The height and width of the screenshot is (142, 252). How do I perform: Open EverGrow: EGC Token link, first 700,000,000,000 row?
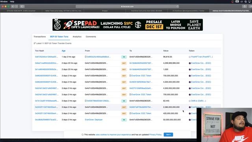coord(141,76)
